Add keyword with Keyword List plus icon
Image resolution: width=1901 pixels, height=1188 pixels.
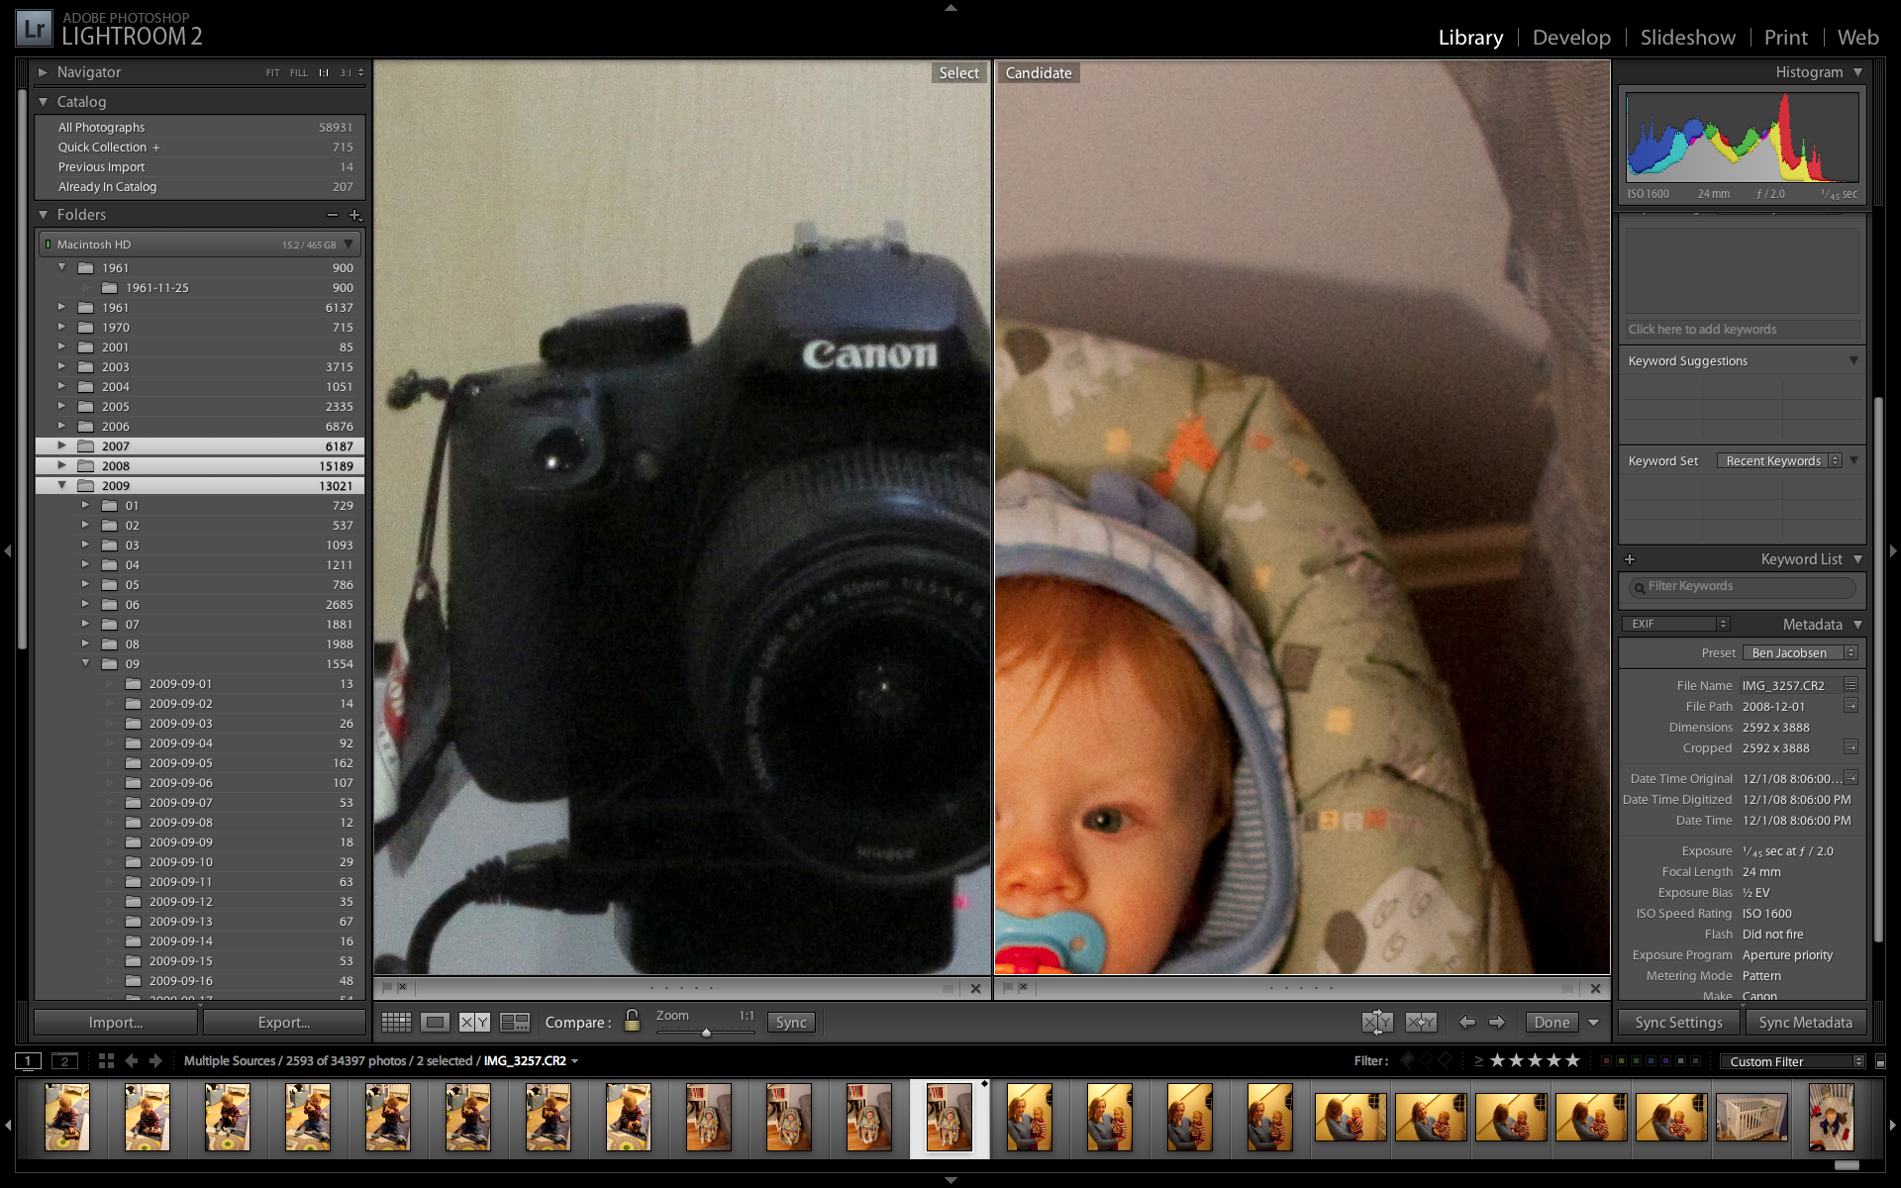point(1630,559)
